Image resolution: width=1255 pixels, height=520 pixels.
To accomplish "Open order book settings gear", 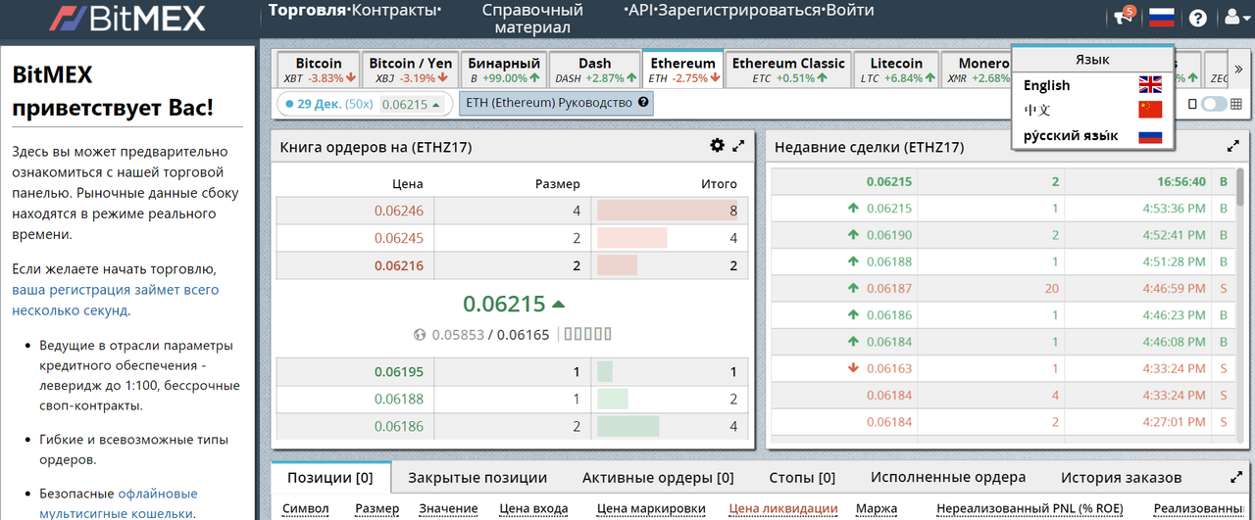I will click(717, 146).
